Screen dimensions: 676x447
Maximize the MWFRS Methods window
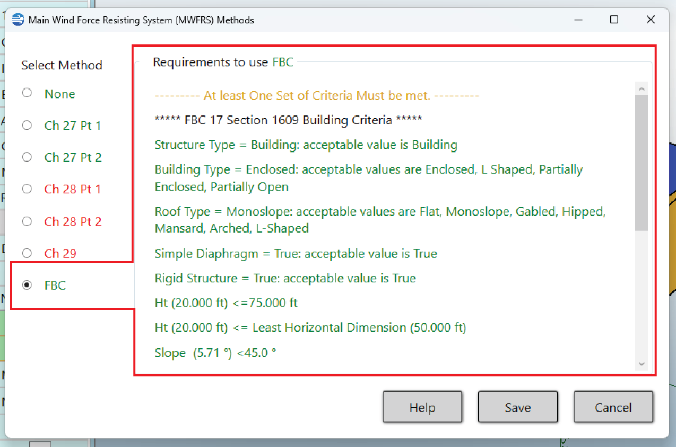pos(614,20)
